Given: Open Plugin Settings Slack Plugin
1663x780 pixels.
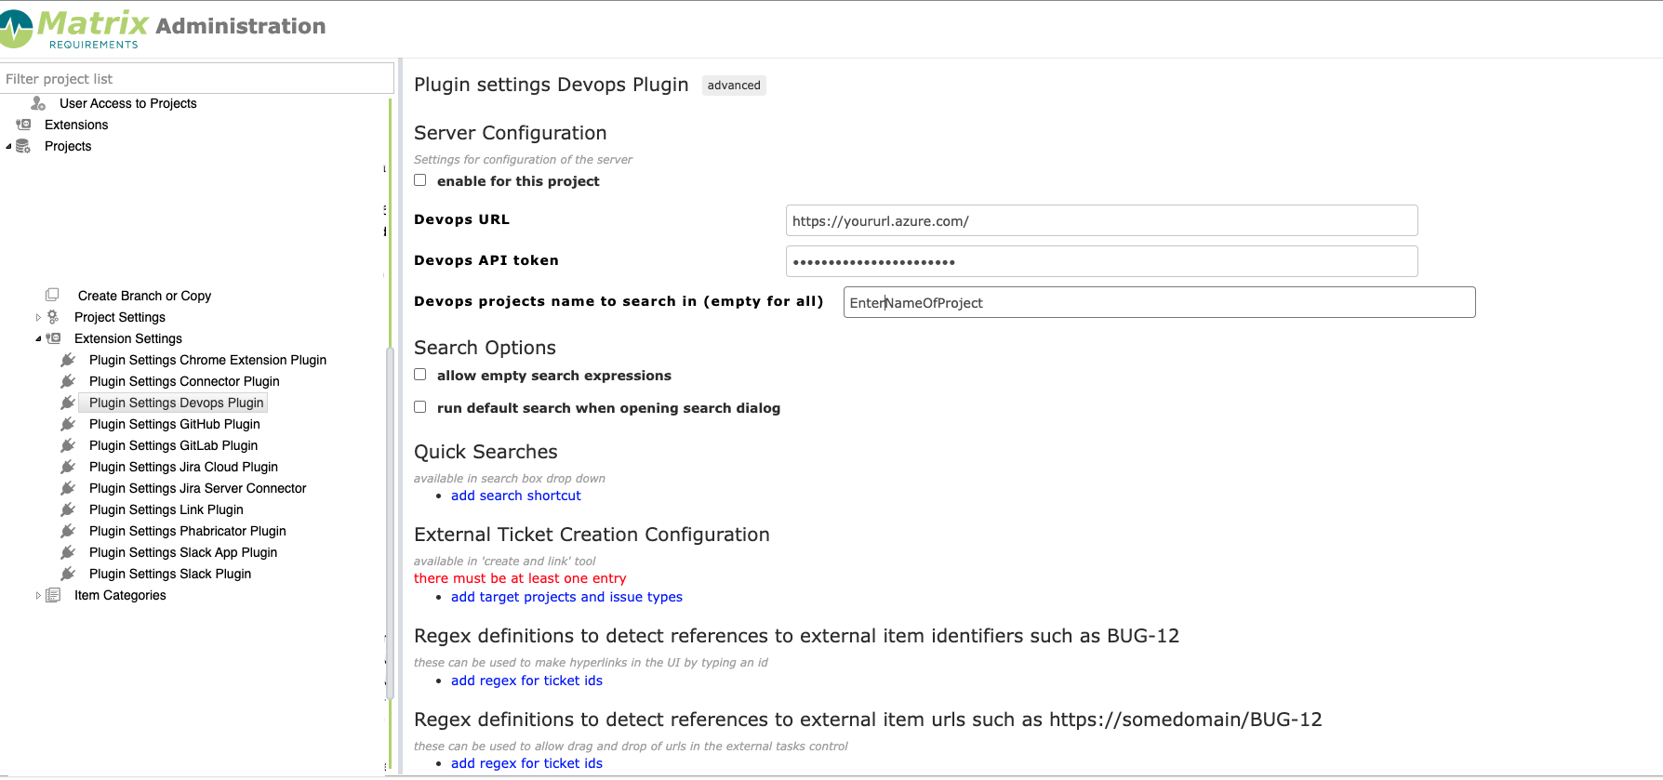Looking at the screenshot, I should tap(170, 574).
